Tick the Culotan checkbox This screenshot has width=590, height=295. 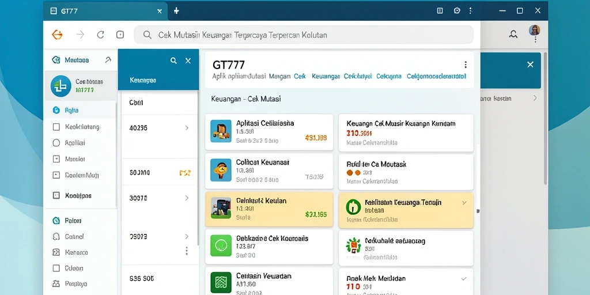click(x=56, y=268)
